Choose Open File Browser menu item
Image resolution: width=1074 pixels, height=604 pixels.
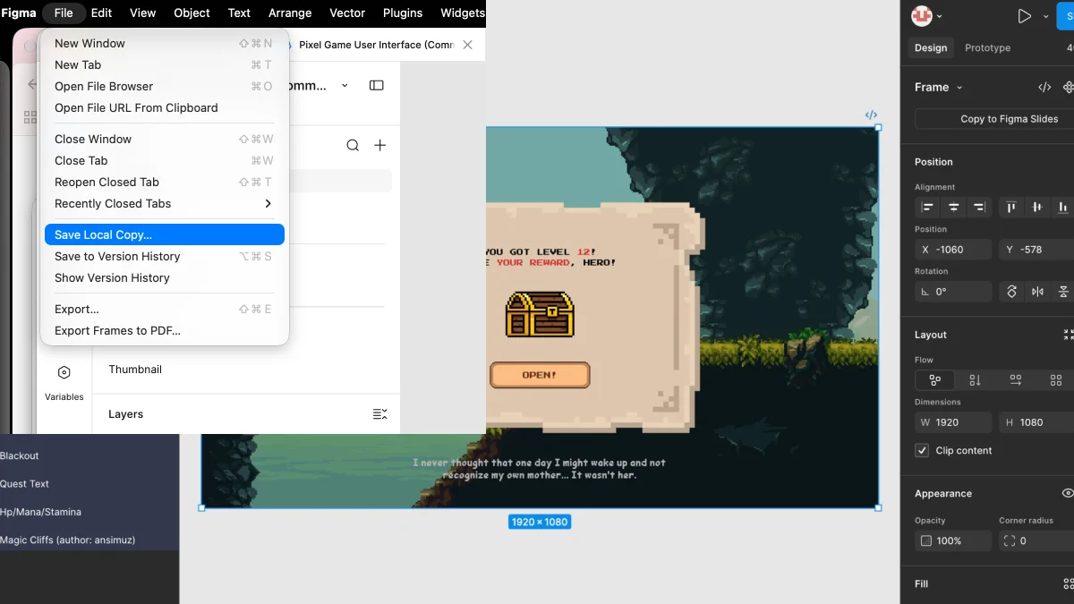point(164,86)
